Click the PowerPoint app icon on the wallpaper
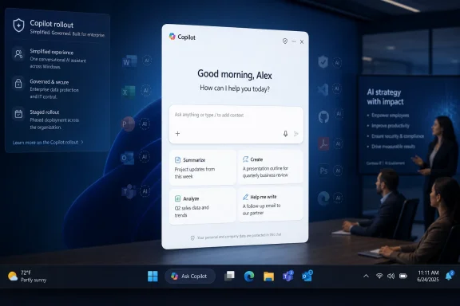 pyautogui.click(x=128, y=124)
